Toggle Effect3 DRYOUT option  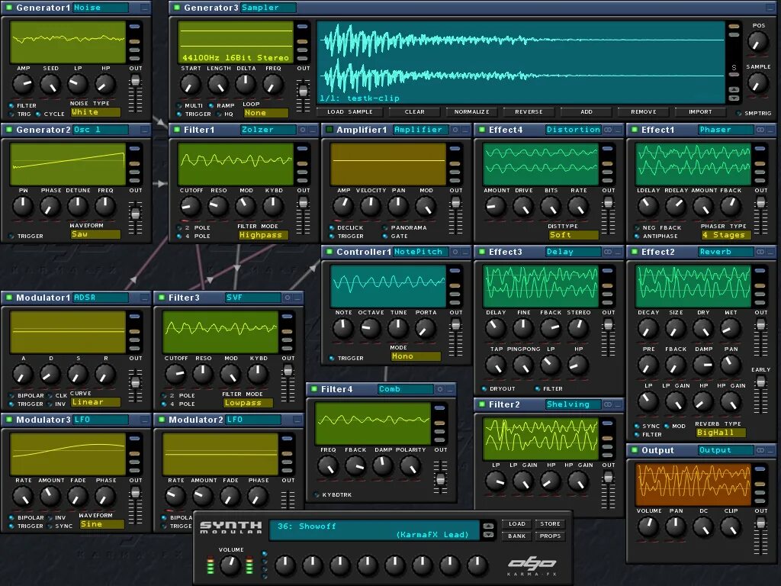(x=484, y=388)
